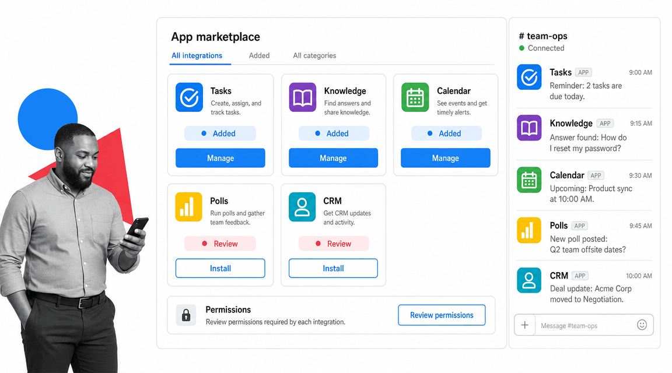Install the CRM integration
The image size is (672, 373).
[333, 269]
